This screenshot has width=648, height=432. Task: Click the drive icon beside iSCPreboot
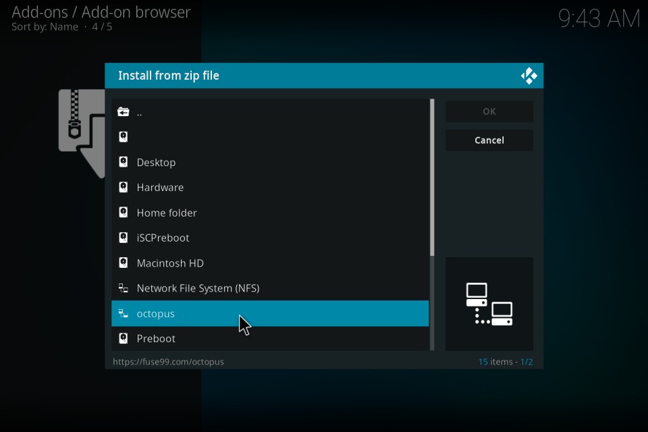pyautogui.click(x=123, y=238)
